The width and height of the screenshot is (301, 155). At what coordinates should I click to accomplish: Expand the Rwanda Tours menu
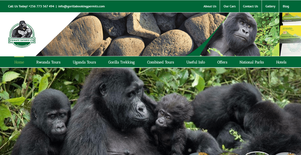(48, 62)
